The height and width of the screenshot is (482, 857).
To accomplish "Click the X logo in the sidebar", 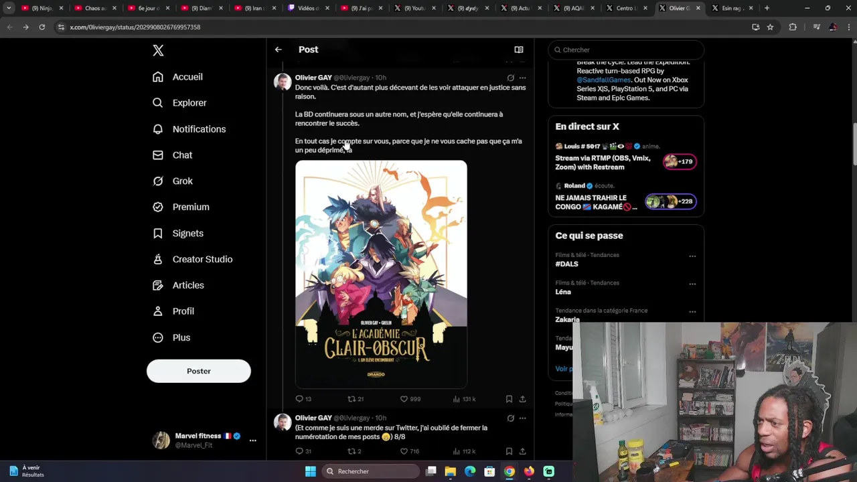I will [x=158, y=50].
